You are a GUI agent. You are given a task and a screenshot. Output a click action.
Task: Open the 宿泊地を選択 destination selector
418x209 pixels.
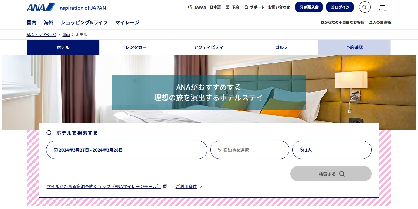click(250, 149)
